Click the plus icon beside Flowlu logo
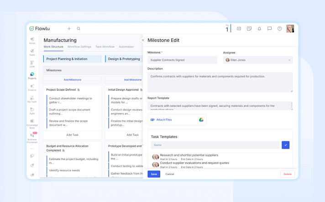This screenshot has width=325, height=202. pos(69,28)
